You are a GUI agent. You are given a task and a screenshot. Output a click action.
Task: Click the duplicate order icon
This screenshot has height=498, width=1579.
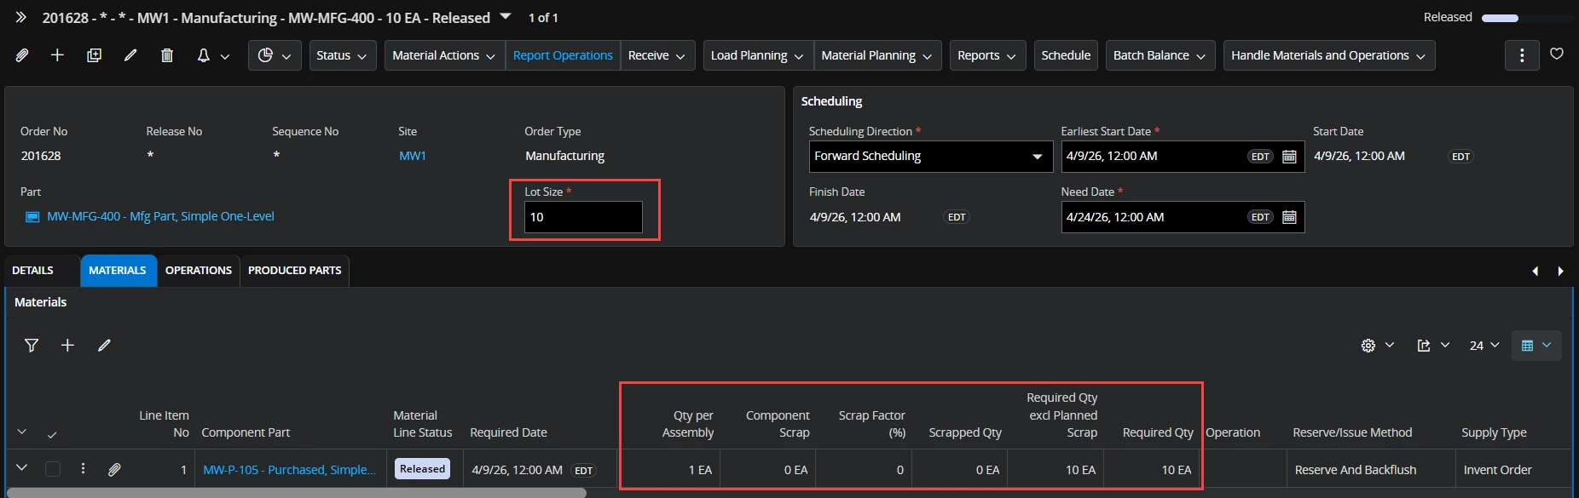coord(94,55)
